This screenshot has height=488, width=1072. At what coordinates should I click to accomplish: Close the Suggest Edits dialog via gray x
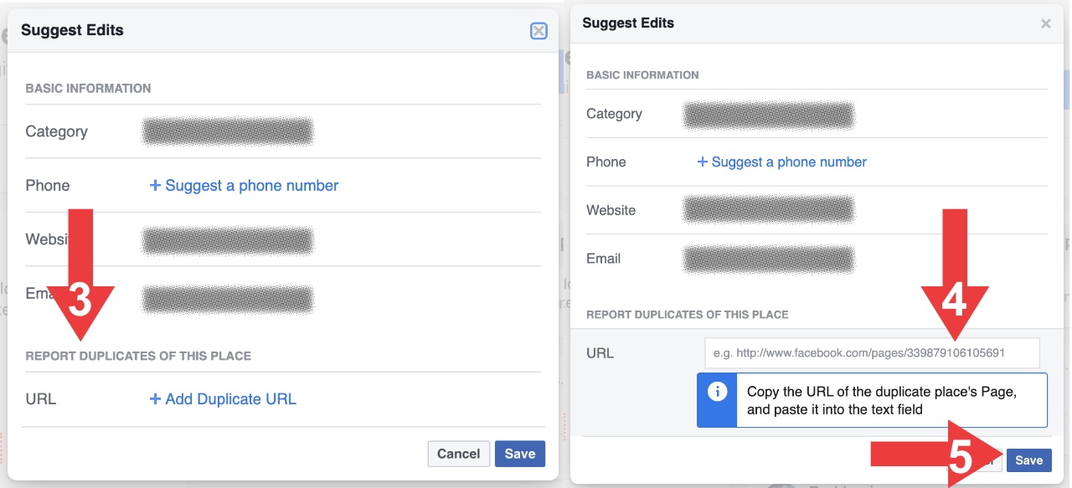click(1045, 24)
